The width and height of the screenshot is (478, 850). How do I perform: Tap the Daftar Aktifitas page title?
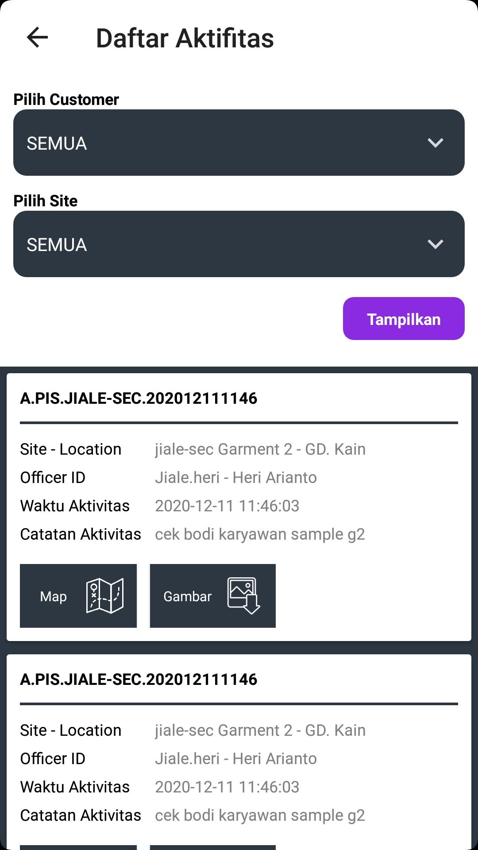pos(185,38)
